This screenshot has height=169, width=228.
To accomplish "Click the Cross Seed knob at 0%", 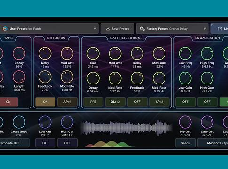I will coord(19,122).
